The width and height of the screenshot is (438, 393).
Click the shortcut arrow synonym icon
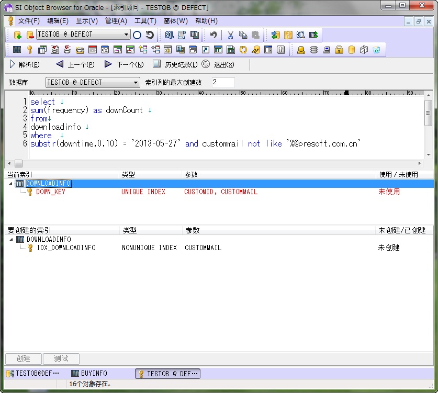pyautogui.click(x=205, y=50)
